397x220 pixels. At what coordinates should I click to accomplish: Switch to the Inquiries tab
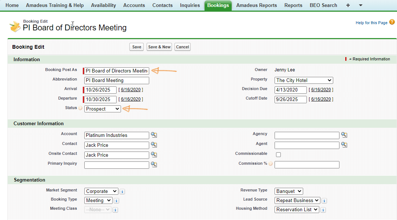(190, 5)
